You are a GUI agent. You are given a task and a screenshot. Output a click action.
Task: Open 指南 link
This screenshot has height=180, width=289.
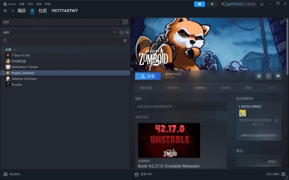pyautogui.click(x=248, y=88)
